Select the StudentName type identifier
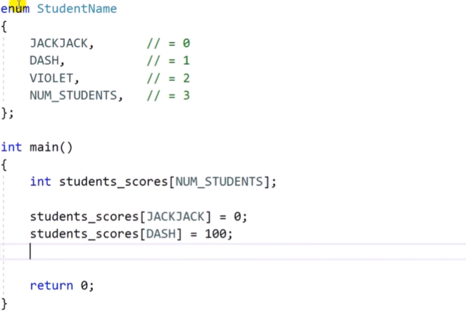The image size is (466, 314). pos(77,8)
